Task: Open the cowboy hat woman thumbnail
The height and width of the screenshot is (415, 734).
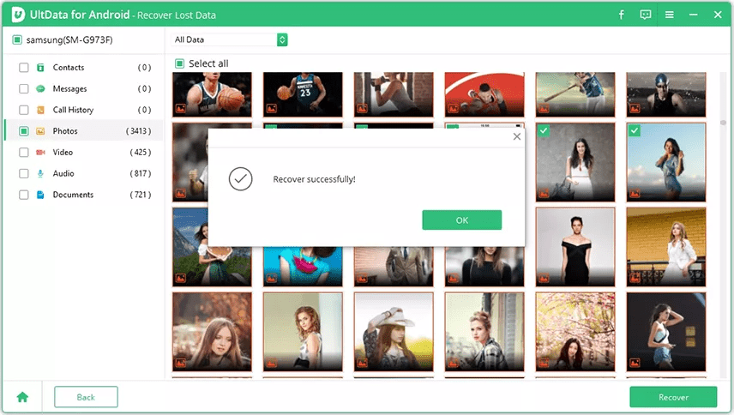Action: point(394,332)
